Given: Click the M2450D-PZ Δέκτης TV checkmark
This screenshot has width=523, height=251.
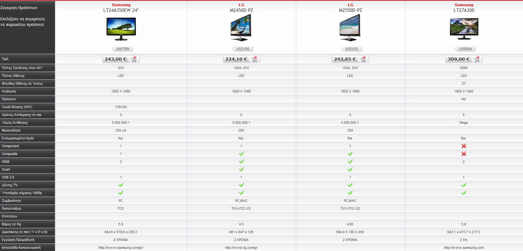Looking at the screenshot, I should point(241,185).
